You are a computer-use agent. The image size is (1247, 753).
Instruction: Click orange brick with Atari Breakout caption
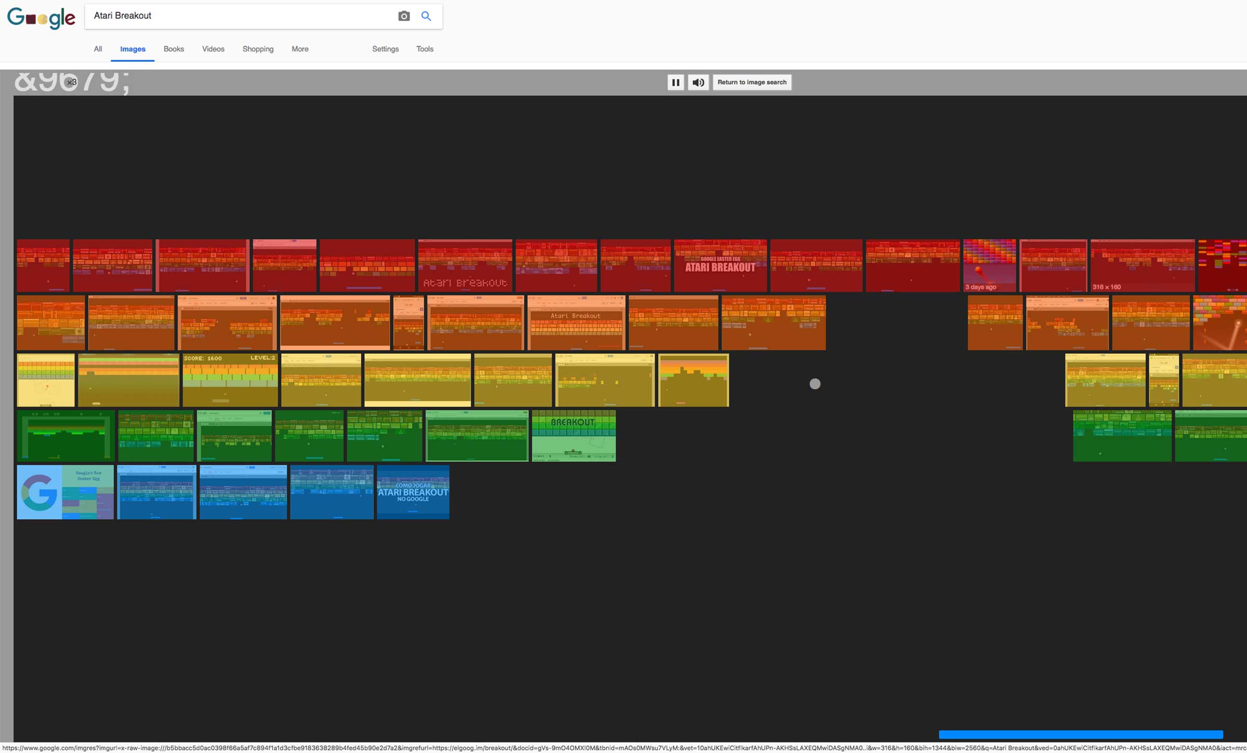(x=576, y=322)
